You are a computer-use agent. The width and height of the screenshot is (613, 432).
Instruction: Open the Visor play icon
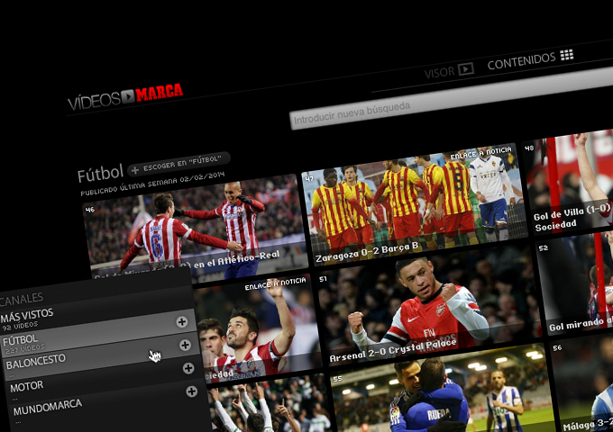(x=466, y=69)
